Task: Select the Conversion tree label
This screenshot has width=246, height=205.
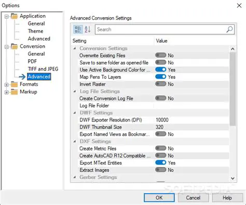Action: click(x=32, y=46)
